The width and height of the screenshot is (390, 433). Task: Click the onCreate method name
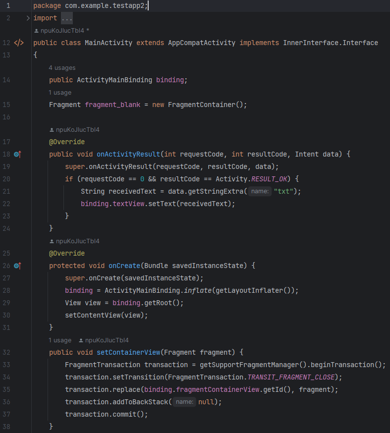tap(124, 266)
